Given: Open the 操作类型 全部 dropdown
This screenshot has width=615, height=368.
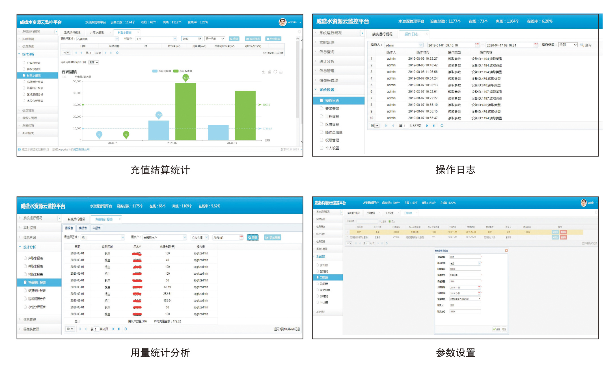Looking at the screenshot, I should point(568,45).
